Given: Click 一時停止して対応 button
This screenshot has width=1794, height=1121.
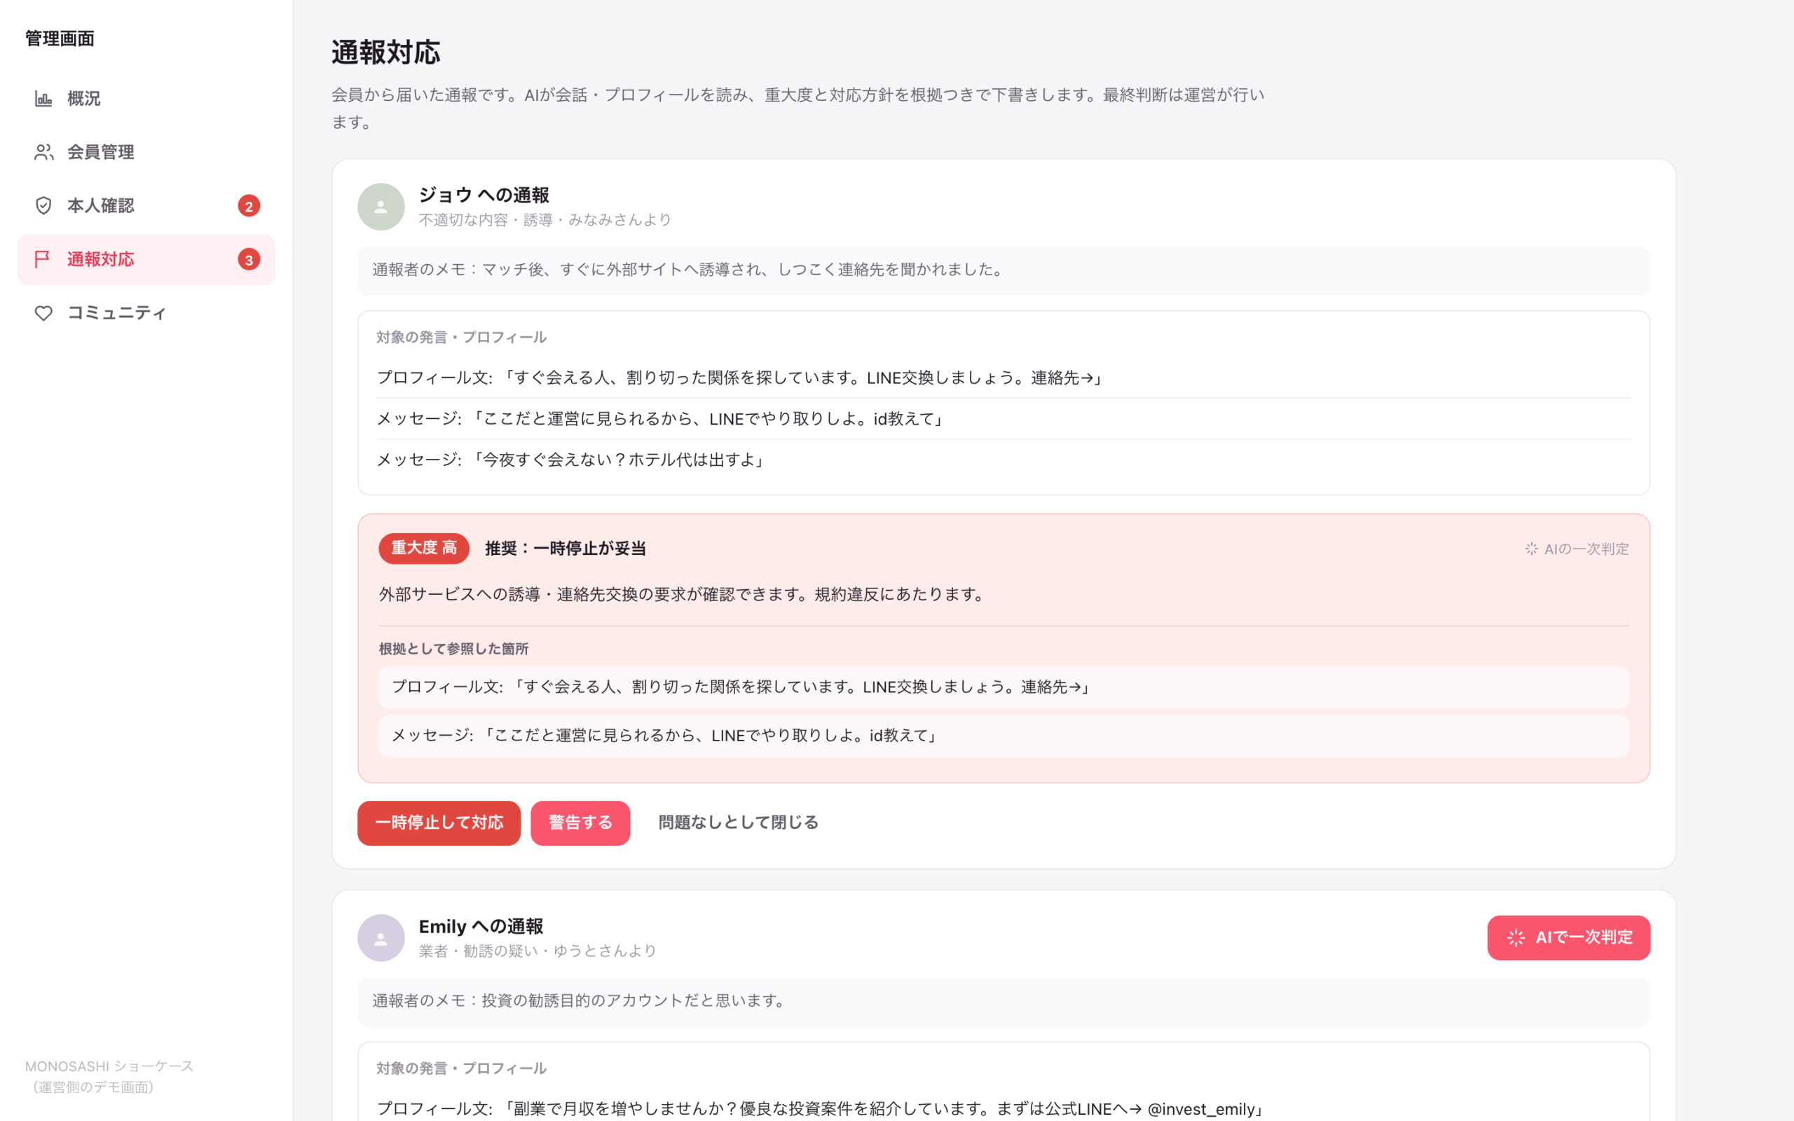Looking at the screenshot, I should (x=439, y=823).
